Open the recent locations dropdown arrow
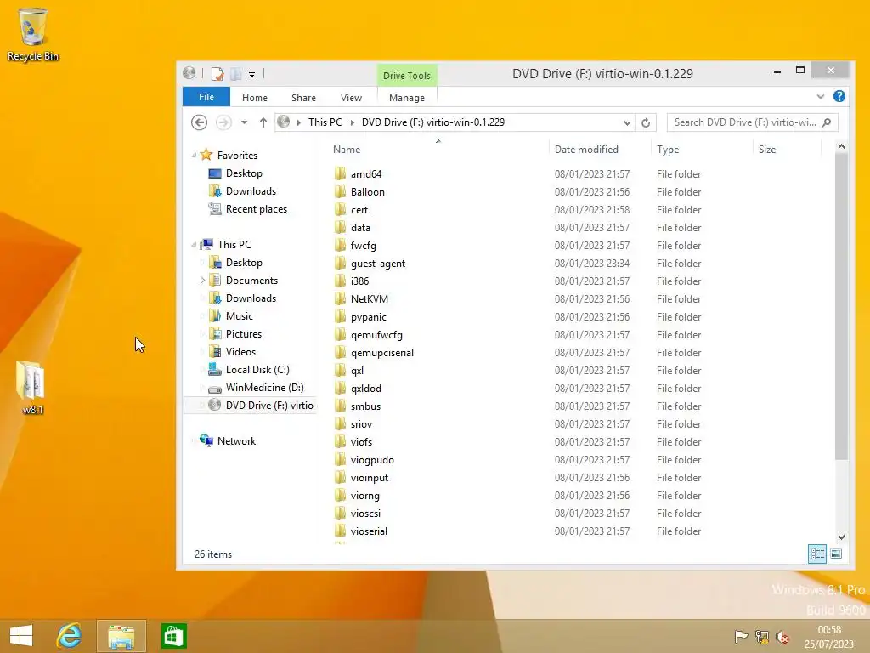Image resolution: width=870 pixels, height=653 pixels. coord(244,122)
